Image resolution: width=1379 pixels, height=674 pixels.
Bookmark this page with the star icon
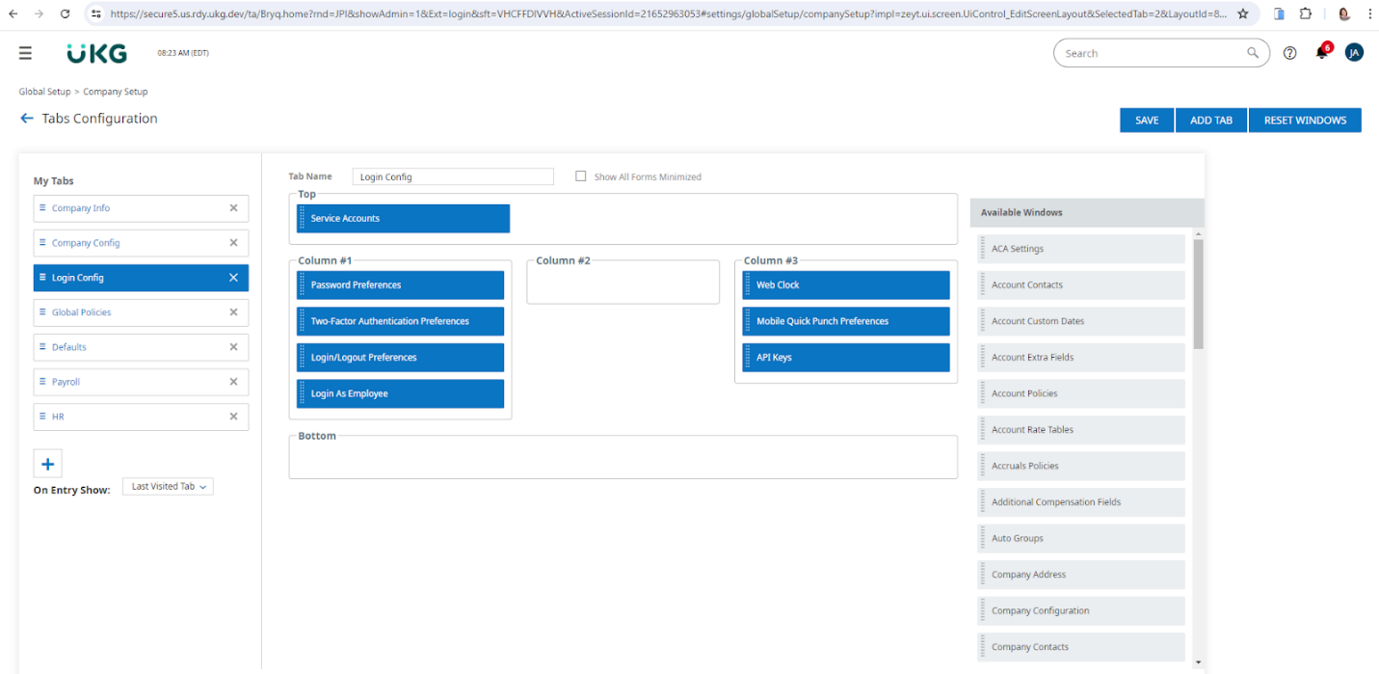1242,14
